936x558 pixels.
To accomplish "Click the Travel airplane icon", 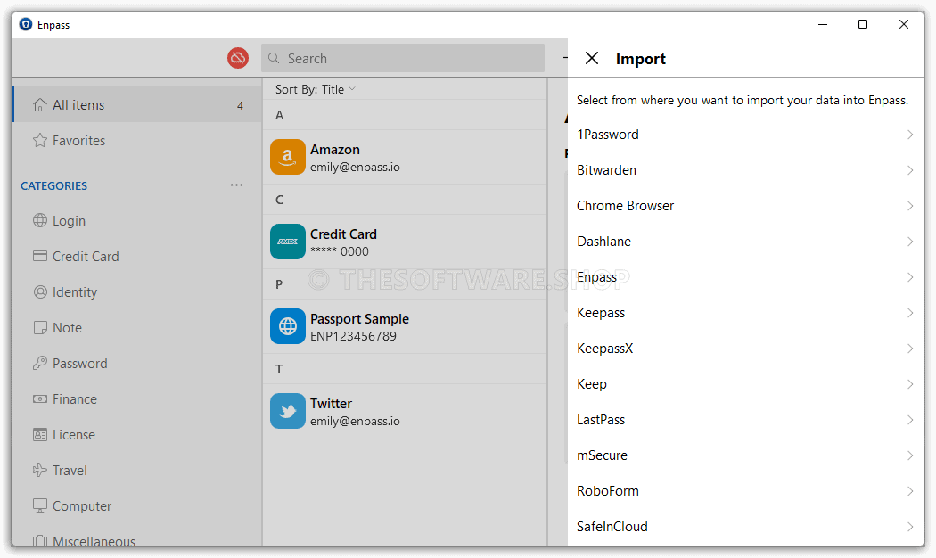I will [40, 471].
